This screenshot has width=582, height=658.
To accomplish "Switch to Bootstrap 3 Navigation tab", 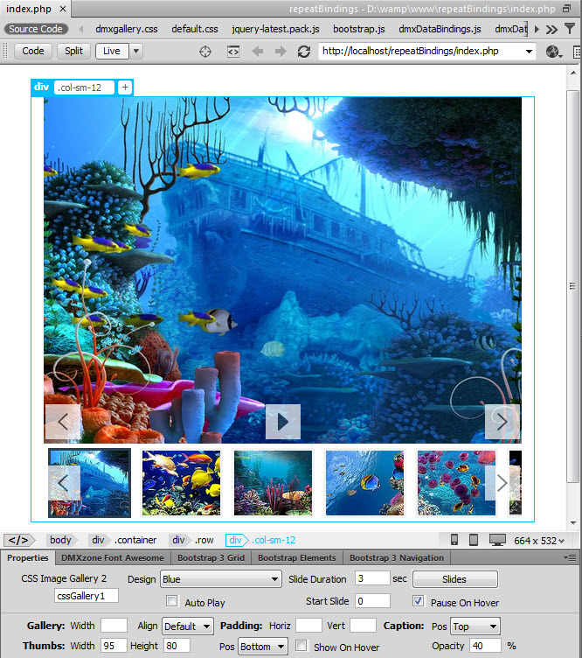I will pos(397,558).
